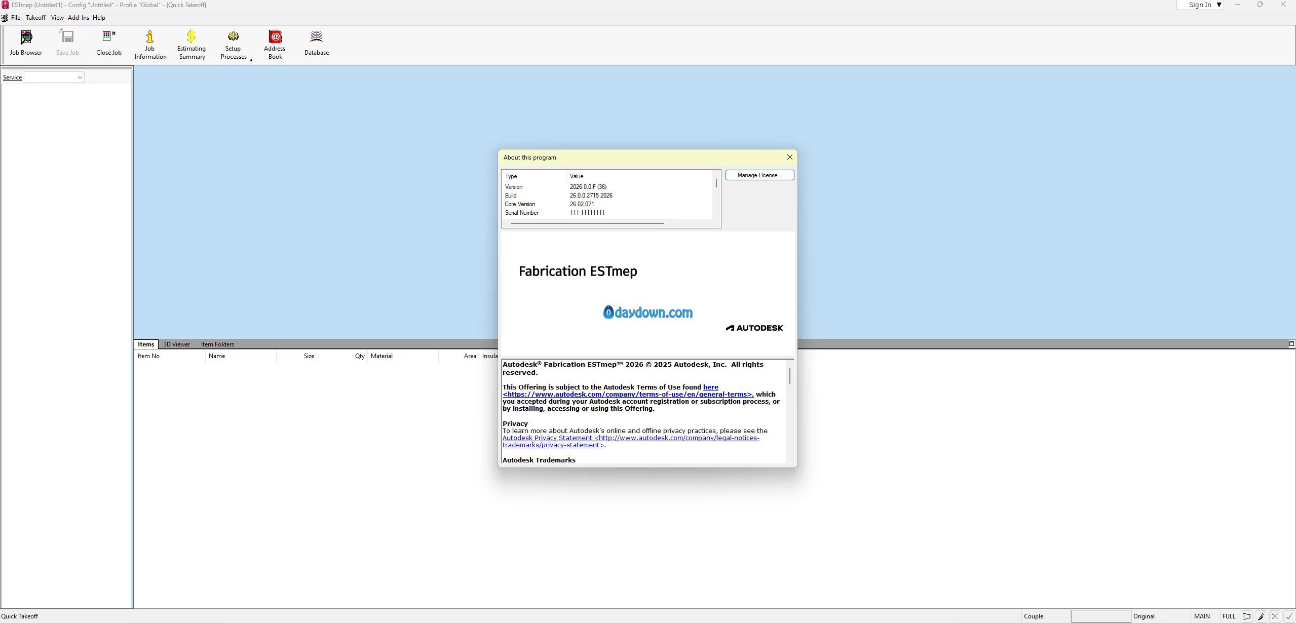Open the Autodesk Privacy Statement link
Screen dimensions: 1296x624
click(631, 441)
